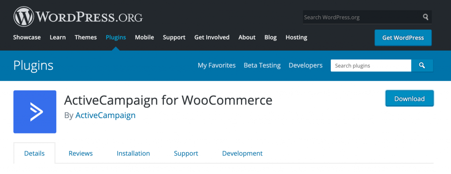Open the Mobile navigation link

144,37
